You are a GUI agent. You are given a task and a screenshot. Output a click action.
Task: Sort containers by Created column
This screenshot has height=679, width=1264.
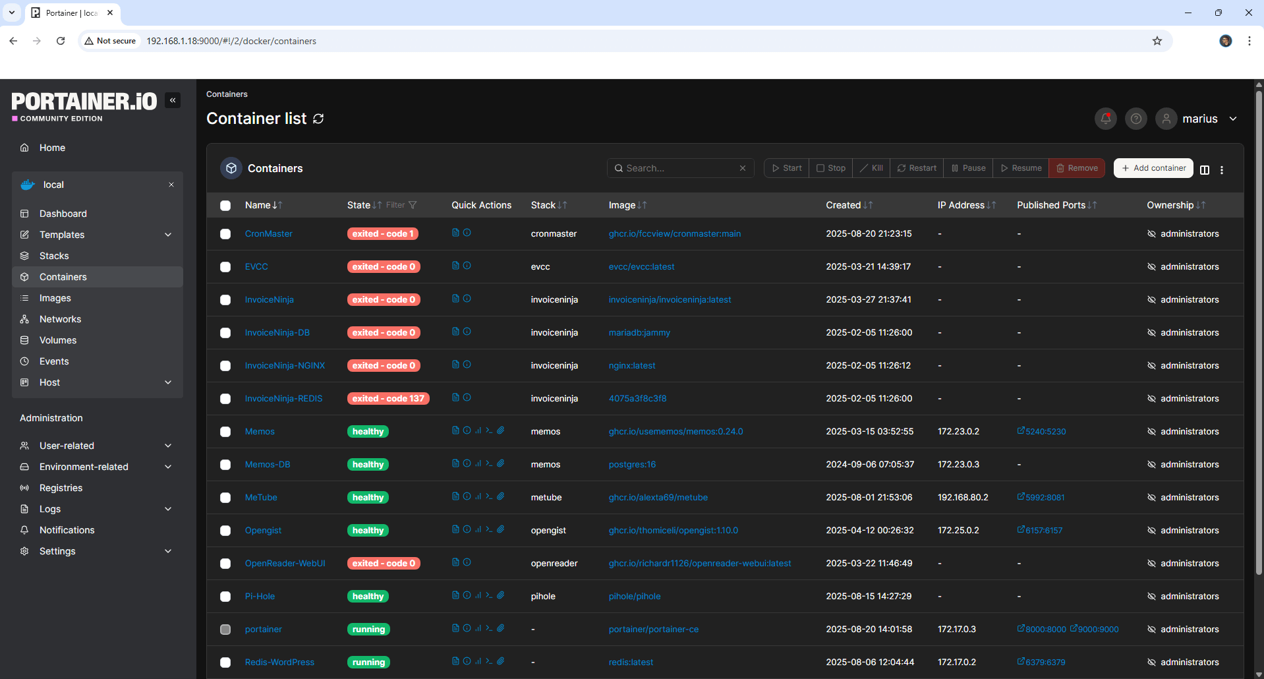click(849, 205)
